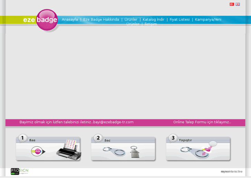Click the step 3 Yapıştır card
The width and height of the screenshot is (251, 188).
click(x=198, y=148)
